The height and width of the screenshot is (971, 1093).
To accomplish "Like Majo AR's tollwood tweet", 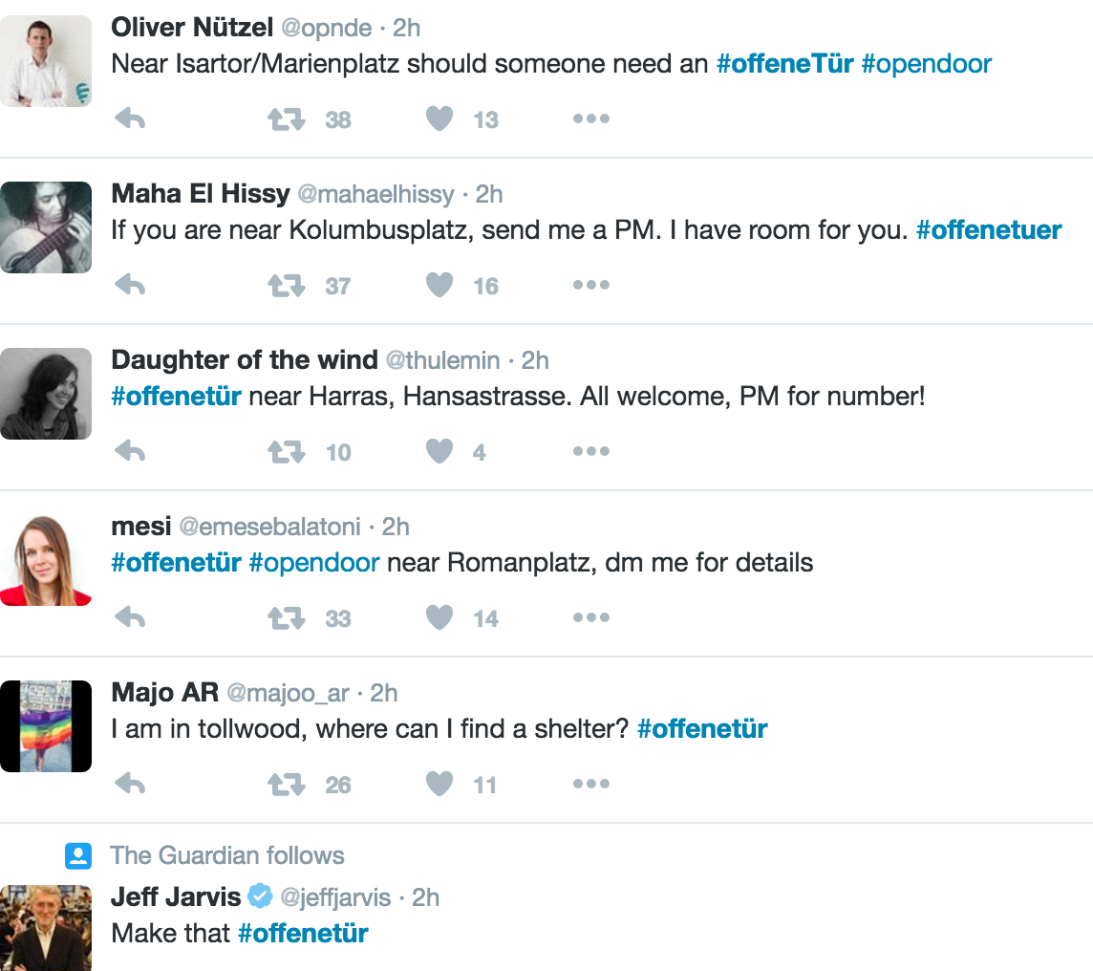I will click(x=439, y=785).
